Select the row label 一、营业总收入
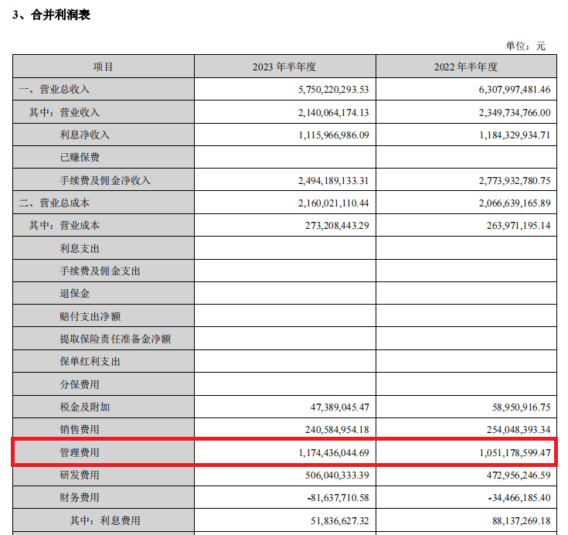 coord(54,89)
